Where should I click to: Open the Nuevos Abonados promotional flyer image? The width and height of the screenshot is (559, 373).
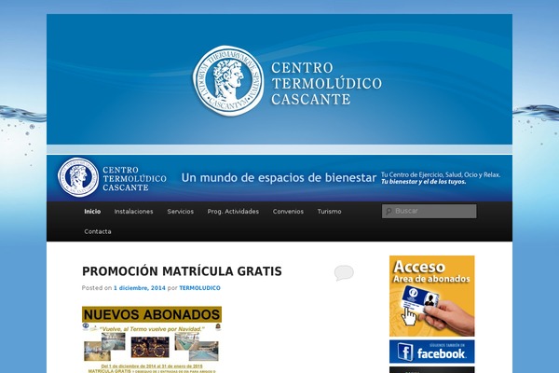click(x=152, y=339)
